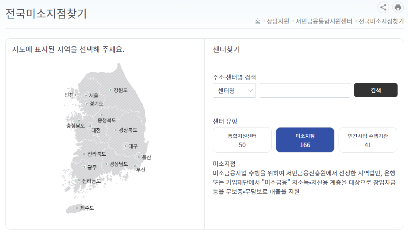This screenshot has width=408, height=233.
Task: Click the share icon at top right
Action: (383, 7)
